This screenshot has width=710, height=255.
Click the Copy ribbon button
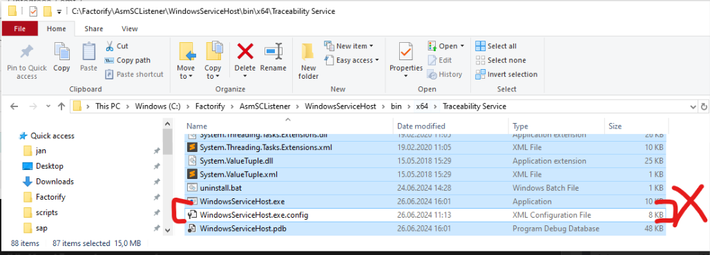click(61, 57)
